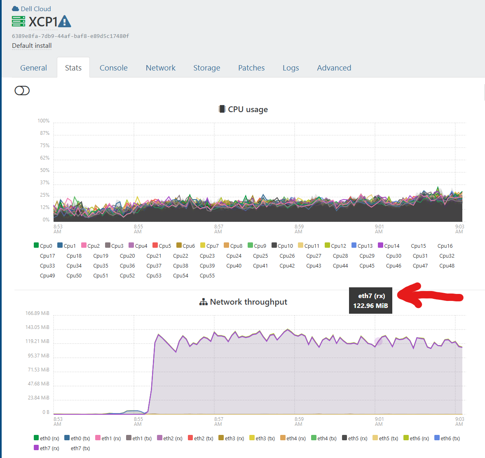Switch to the Console tab

coord(113,68)
